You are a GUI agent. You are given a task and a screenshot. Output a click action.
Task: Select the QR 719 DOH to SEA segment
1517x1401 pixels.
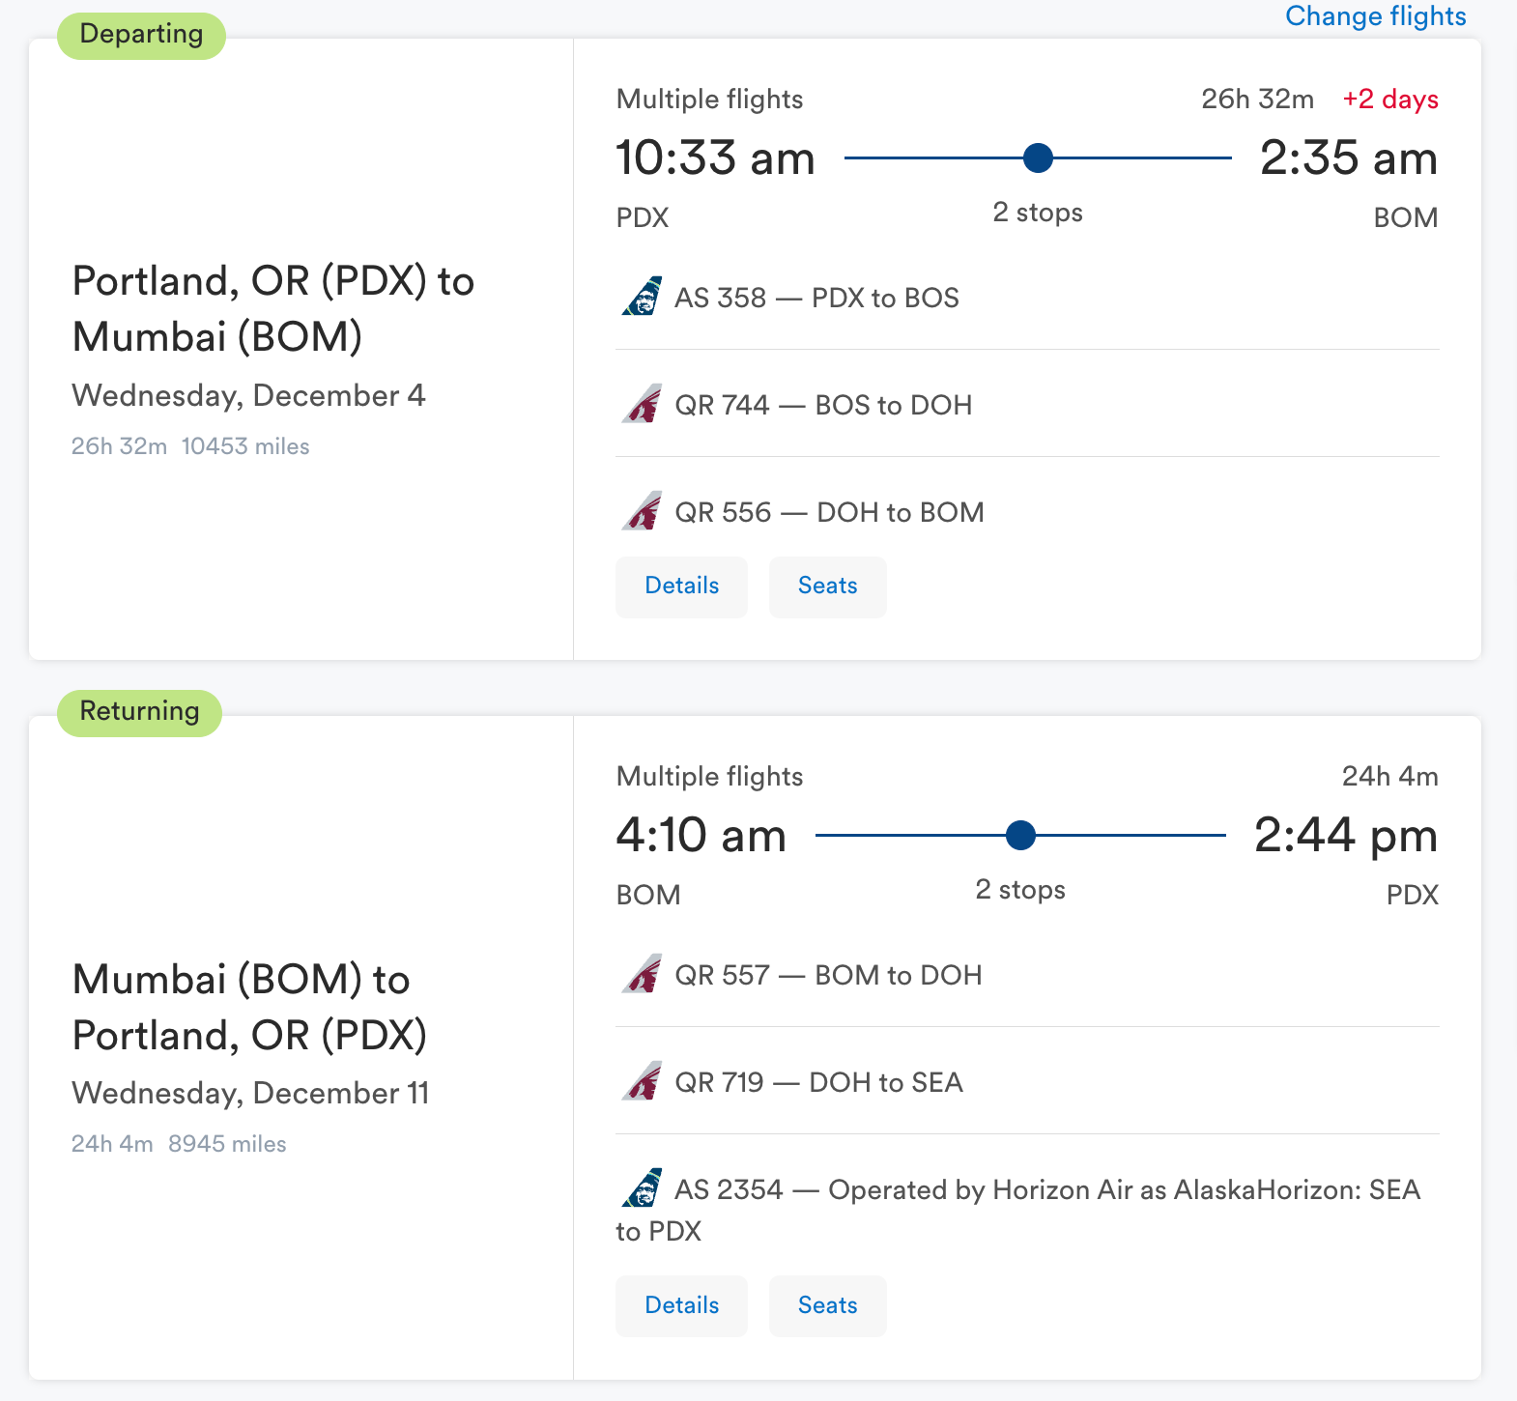pyautogui.click(x=818, y=1082)
